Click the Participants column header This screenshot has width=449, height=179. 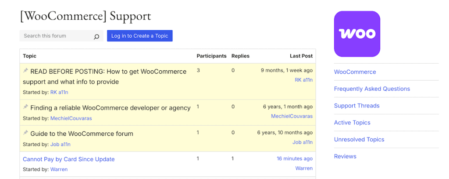211,56
